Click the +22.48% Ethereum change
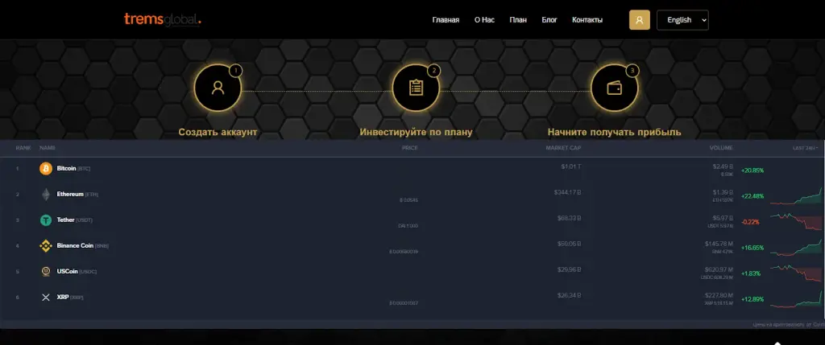Image resolution: width=825 pixels, height=345 pixels. [x=752, y=196]
